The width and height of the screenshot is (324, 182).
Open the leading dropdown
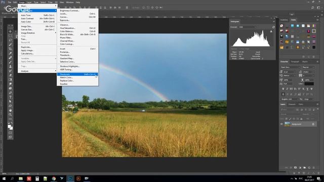pyautogui.click(x=308, y=72)
